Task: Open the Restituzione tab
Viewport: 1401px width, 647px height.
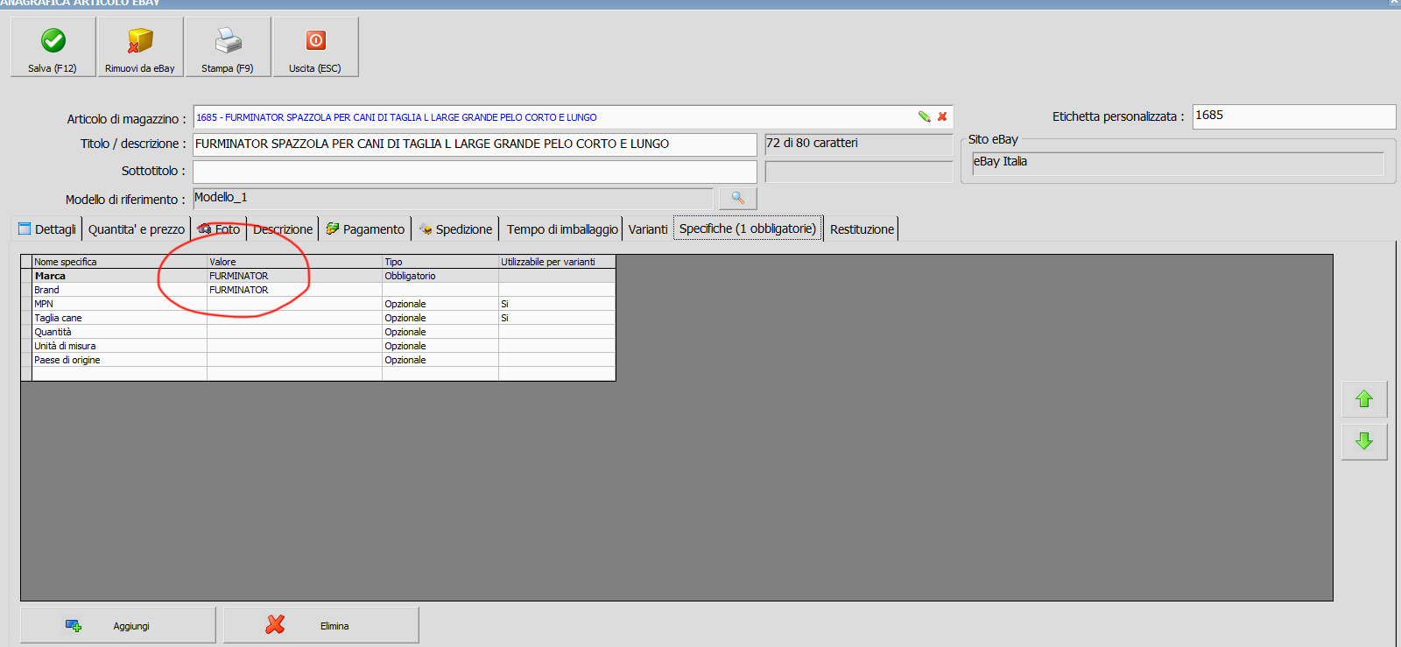Action: point(862,229)
